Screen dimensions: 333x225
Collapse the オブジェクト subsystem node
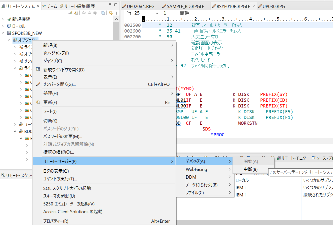coord(9,40)
